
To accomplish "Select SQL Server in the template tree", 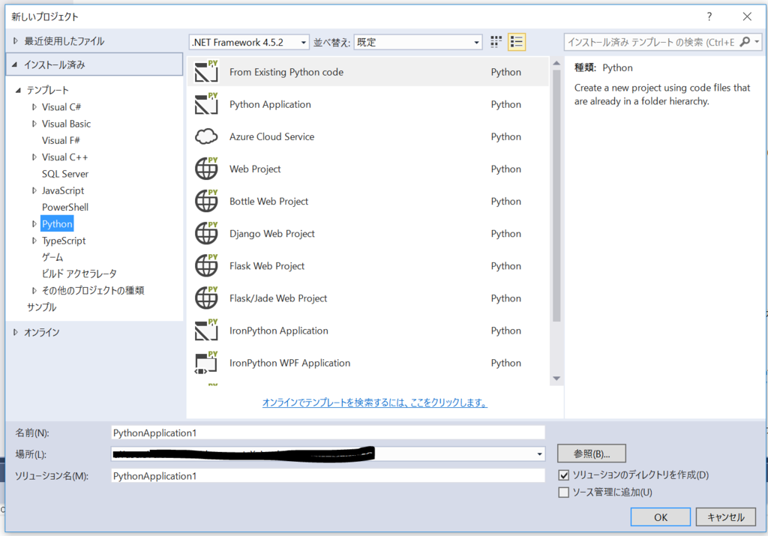I will coord(65,174).
